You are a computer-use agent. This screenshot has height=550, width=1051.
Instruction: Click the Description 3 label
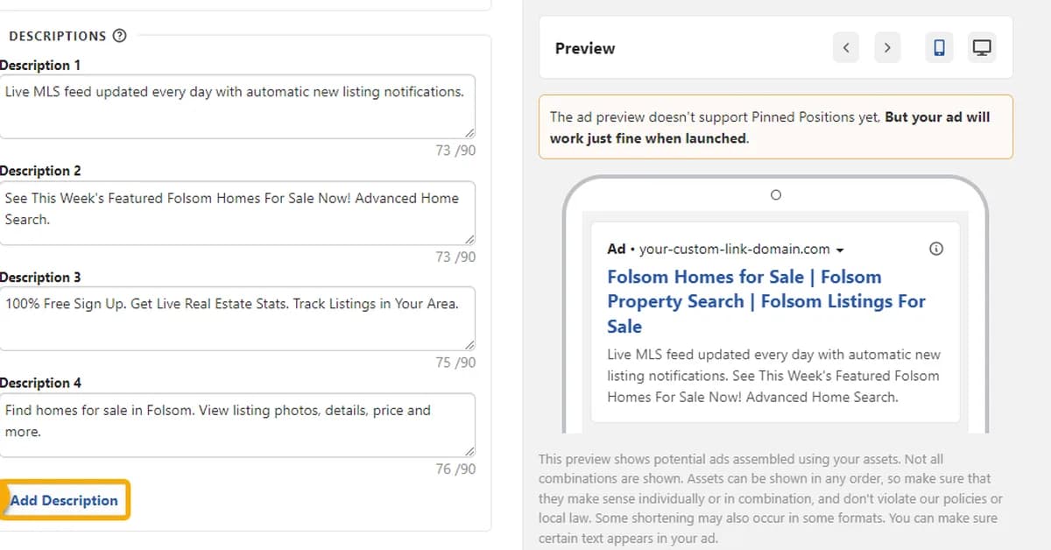[x=39, y=277]
